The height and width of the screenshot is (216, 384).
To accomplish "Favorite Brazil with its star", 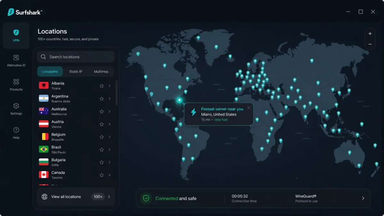I will tap(101, 149).
